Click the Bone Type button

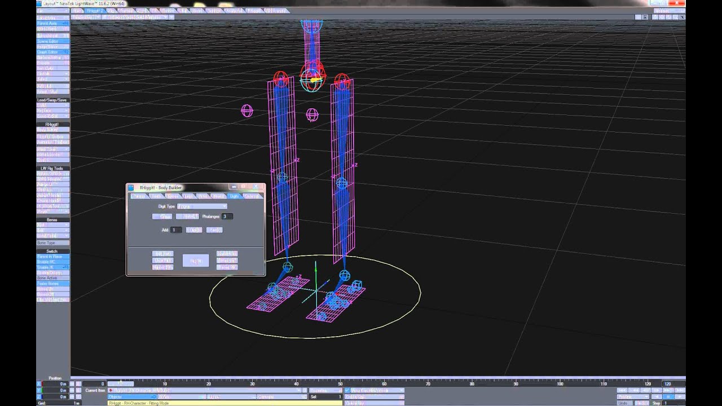pos(53,243)
